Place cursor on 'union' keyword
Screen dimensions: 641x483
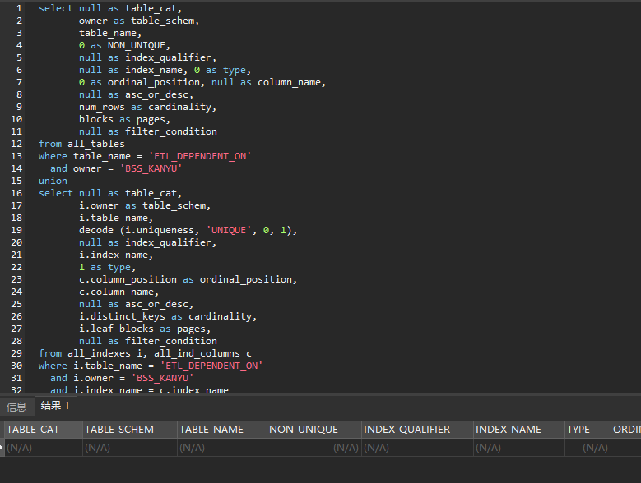coord(53,181)
